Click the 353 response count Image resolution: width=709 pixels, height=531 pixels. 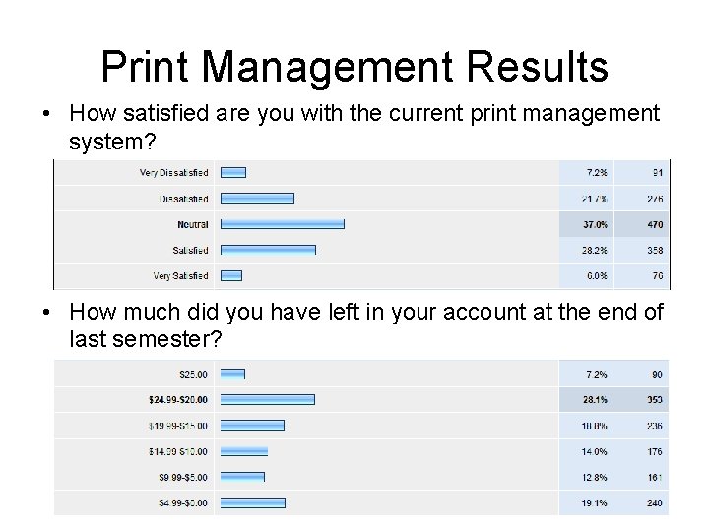[655, 399]
